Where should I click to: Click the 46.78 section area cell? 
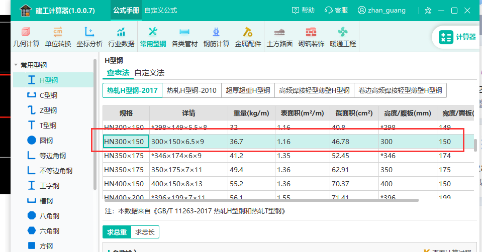354,142
